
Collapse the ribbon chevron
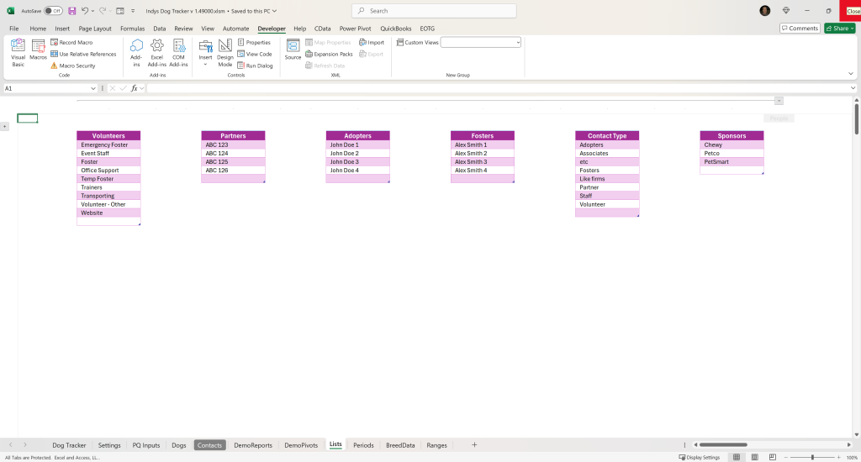[x=851, y=74]
